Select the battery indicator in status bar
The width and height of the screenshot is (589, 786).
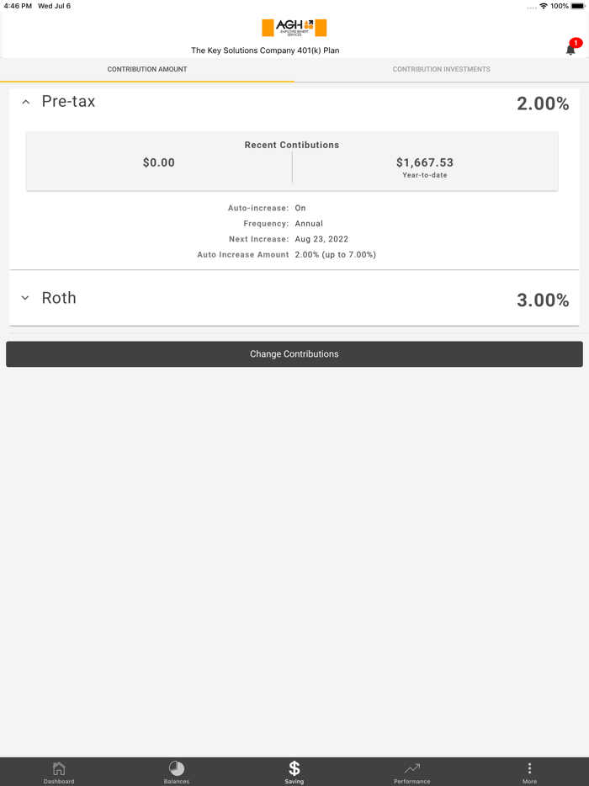tap(578, 7)
